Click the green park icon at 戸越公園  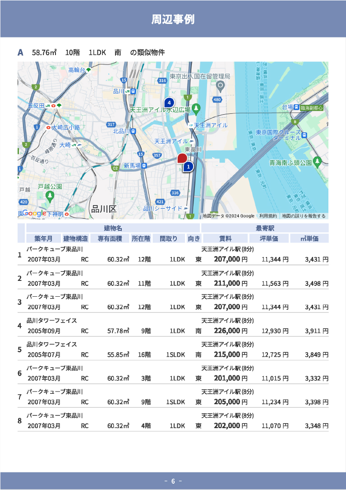50,197
